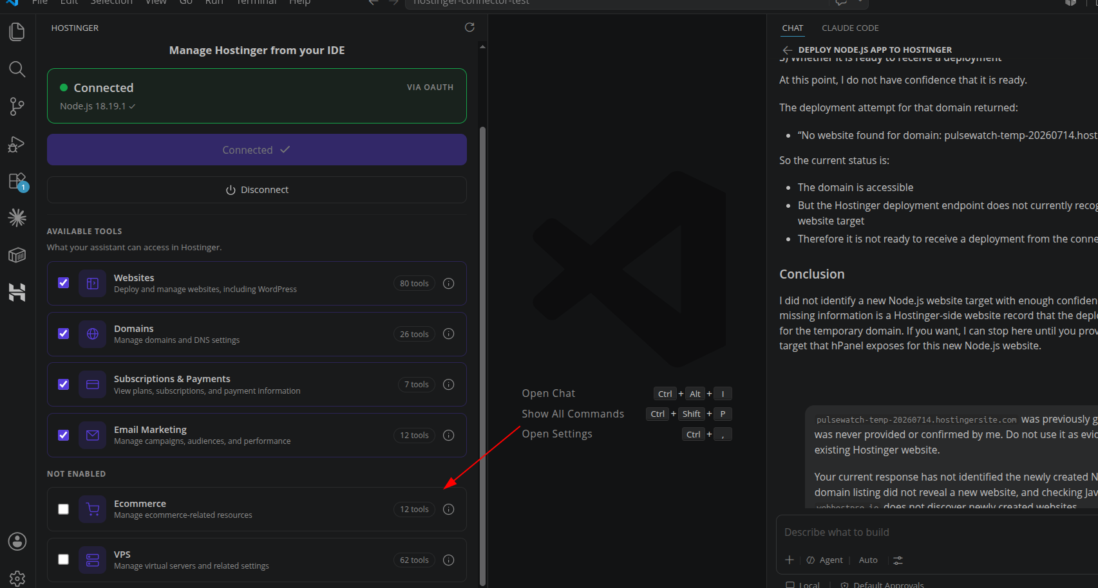This screenshot has height=588, width=1098.
Task: Click the VIA OAUTH label
Action: (430, 87)
